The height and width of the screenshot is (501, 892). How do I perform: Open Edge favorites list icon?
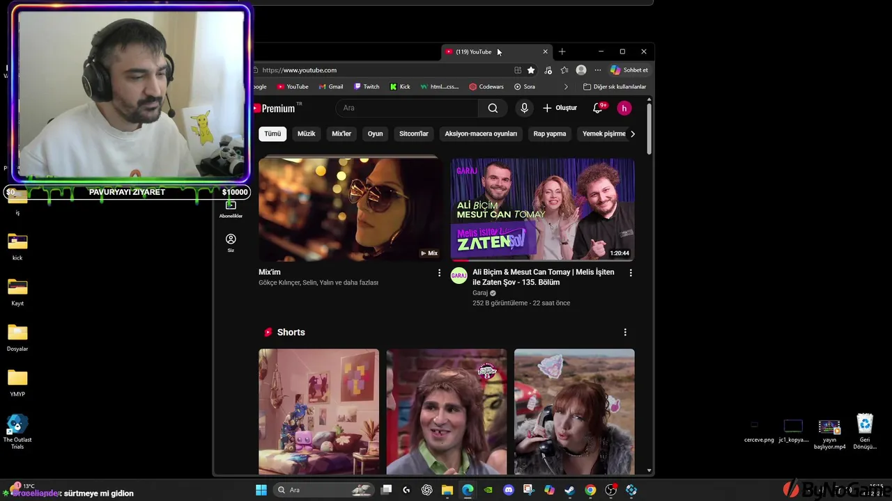click(564, 70)
